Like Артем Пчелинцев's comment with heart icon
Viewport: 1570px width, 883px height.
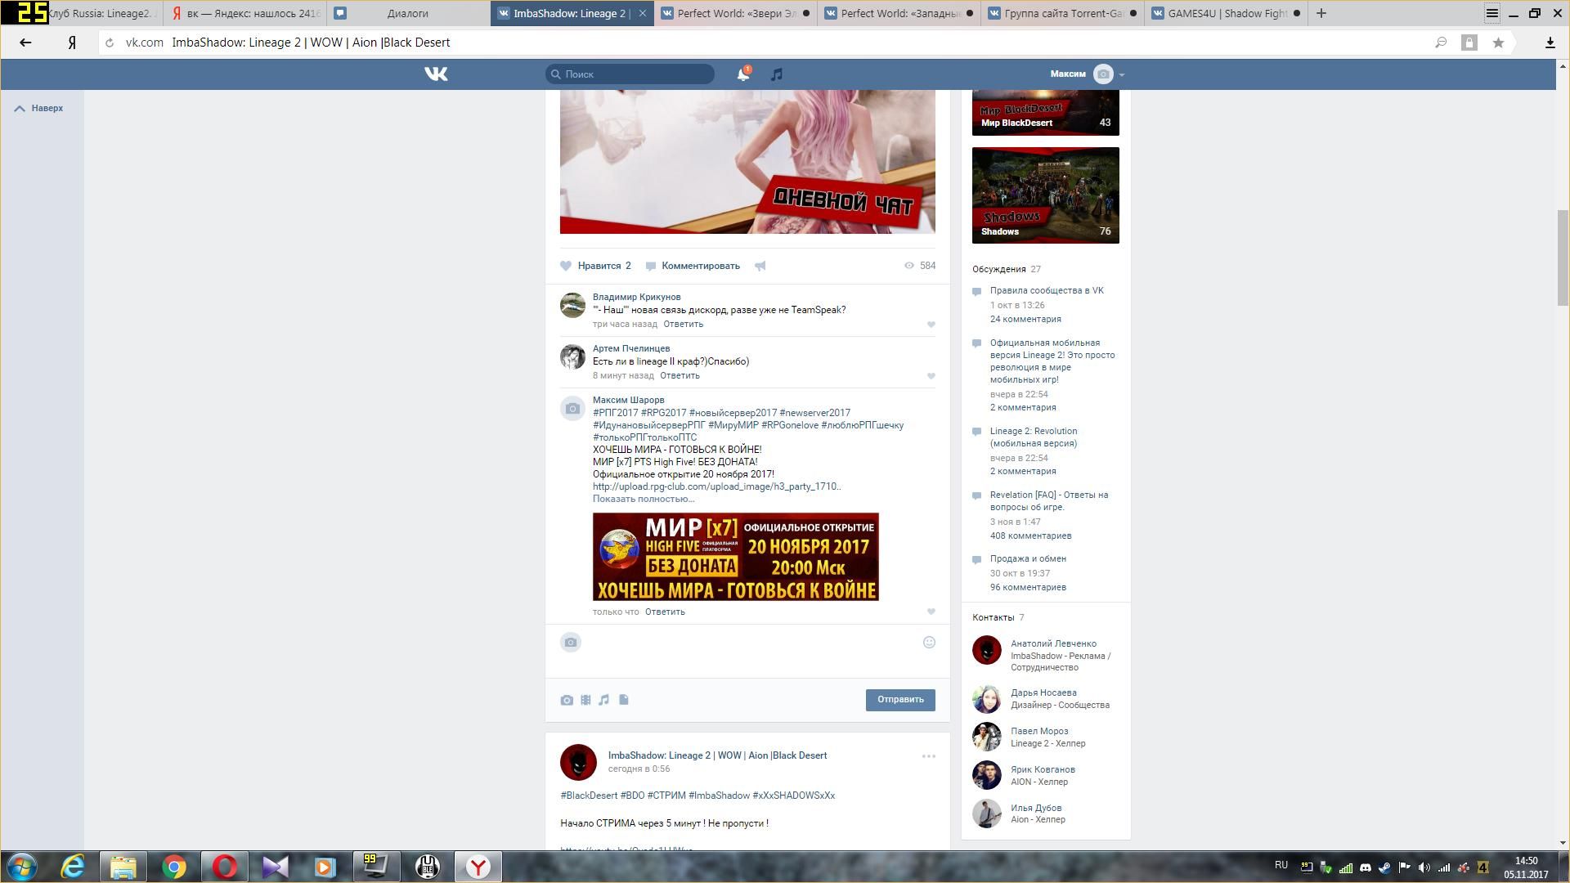click(x=931, y=376)
